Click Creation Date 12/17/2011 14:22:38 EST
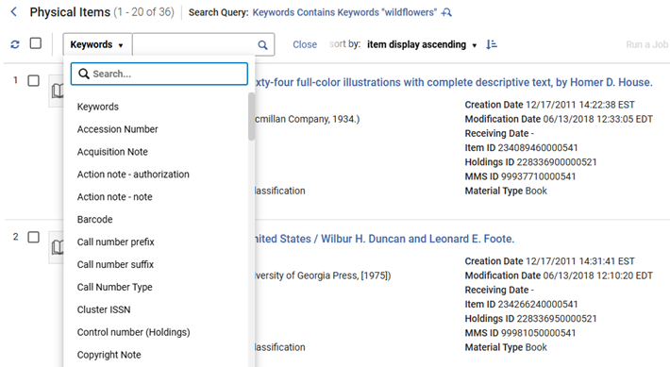The image size is (670, 367). (549, 105)
